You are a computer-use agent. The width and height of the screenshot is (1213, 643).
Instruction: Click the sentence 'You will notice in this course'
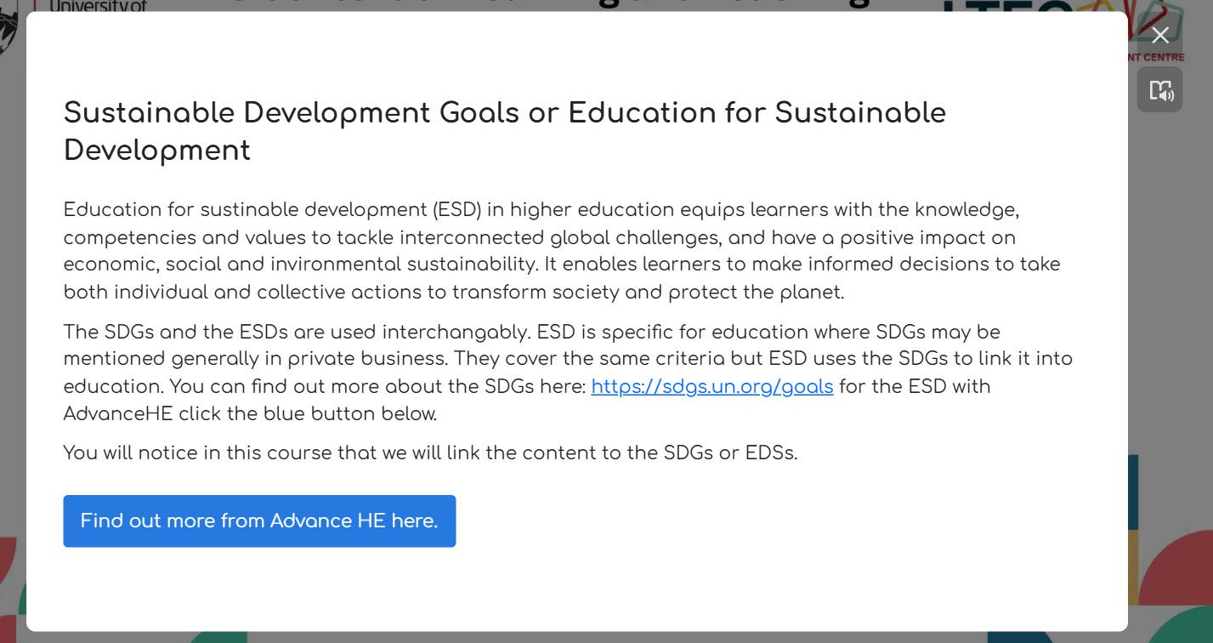click(430, 453)
